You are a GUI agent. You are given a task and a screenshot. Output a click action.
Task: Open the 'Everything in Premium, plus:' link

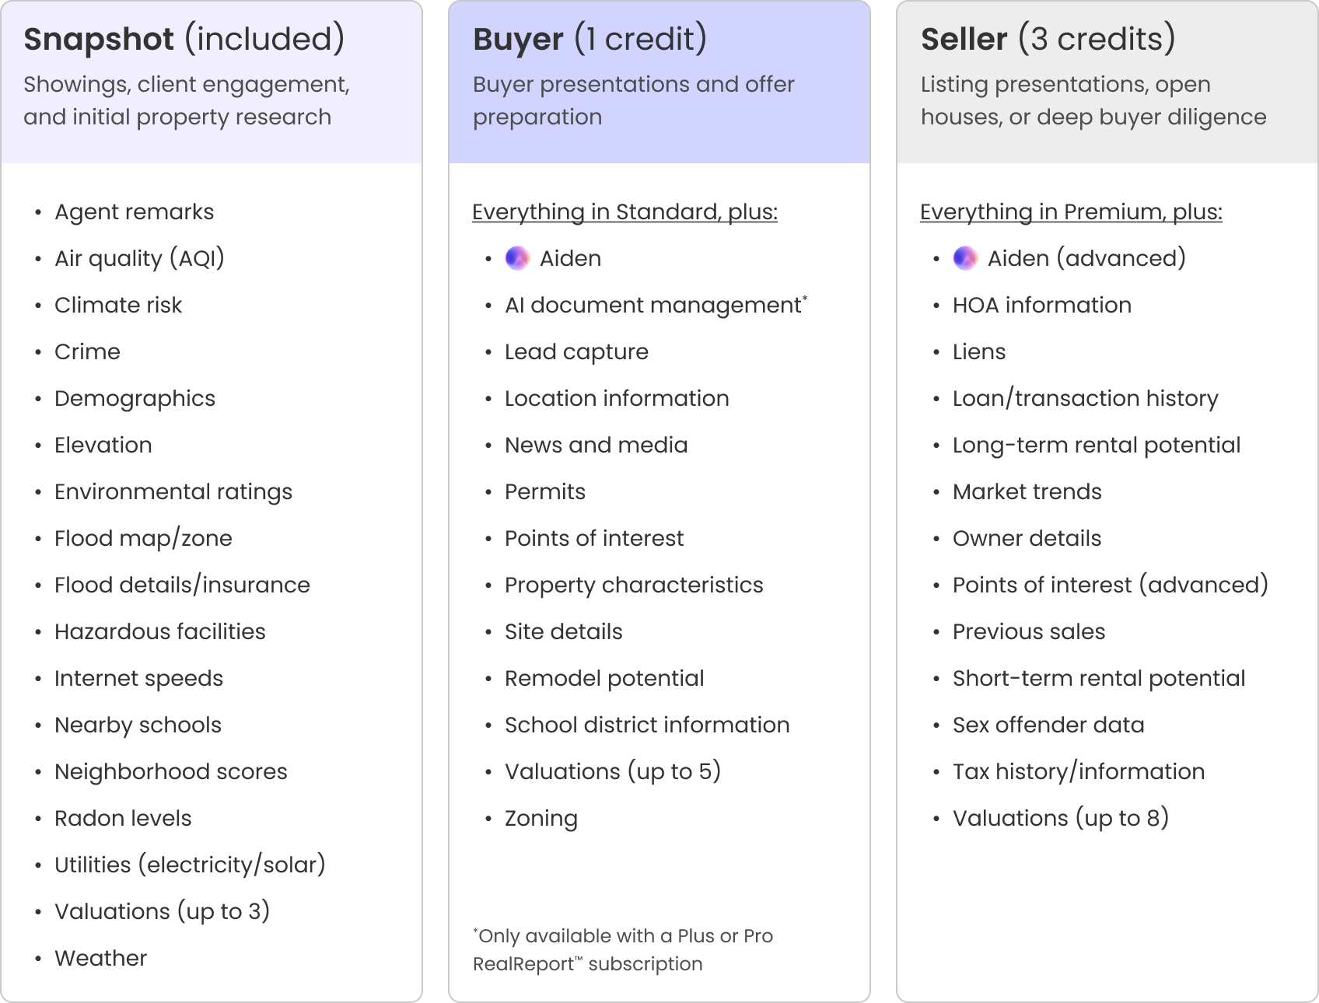point(1071,211)
